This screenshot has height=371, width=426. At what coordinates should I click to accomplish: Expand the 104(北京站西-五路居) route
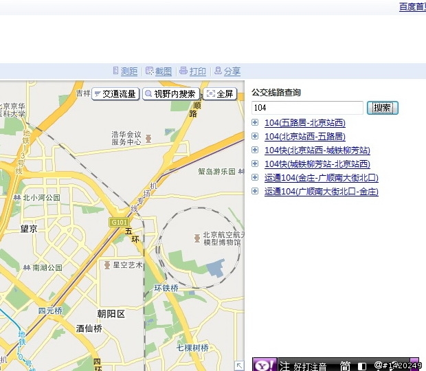point(255,136)
